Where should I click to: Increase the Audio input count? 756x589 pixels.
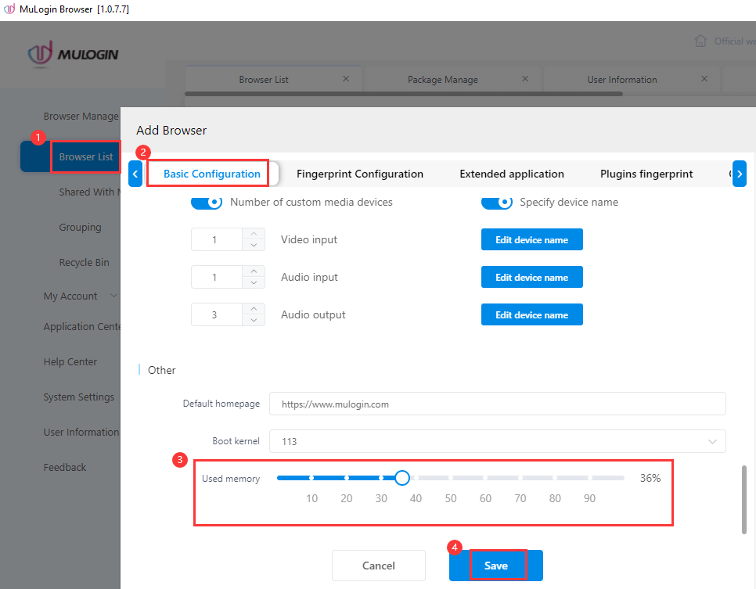(x=254, y=271)
